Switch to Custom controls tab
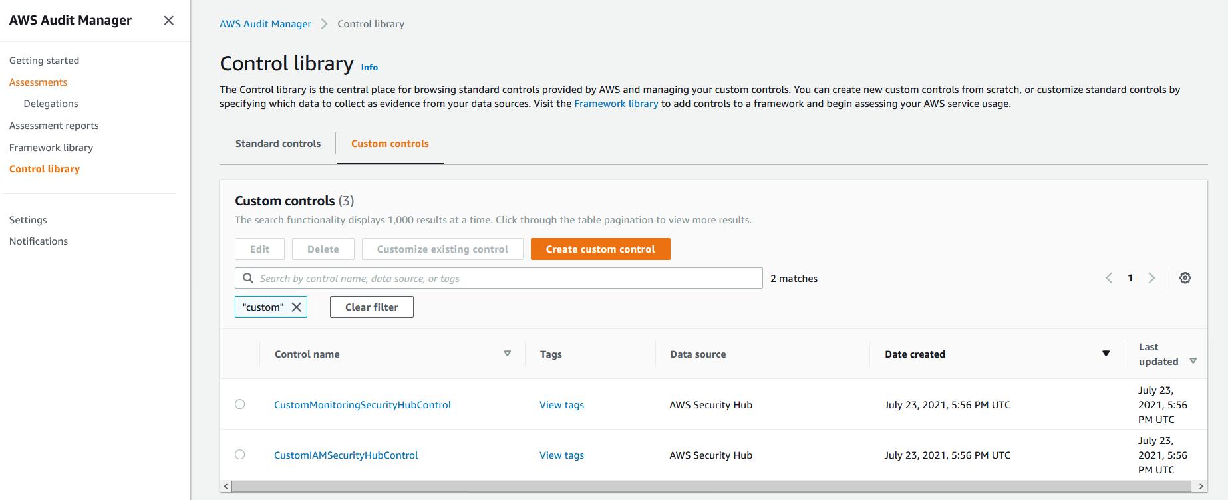Viewport: 1228px width, 500px height. point(390,144)
